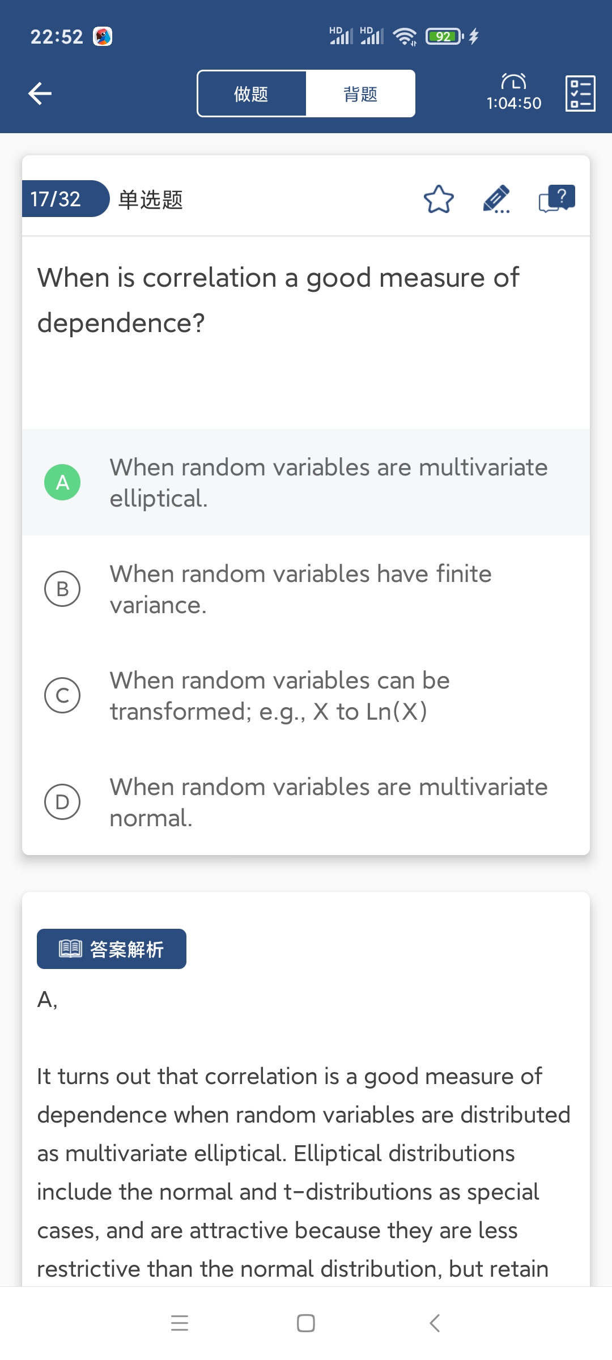Tap the question feedback bubble icon
The height and width of the screenshot is (1360, 612).
556,199
